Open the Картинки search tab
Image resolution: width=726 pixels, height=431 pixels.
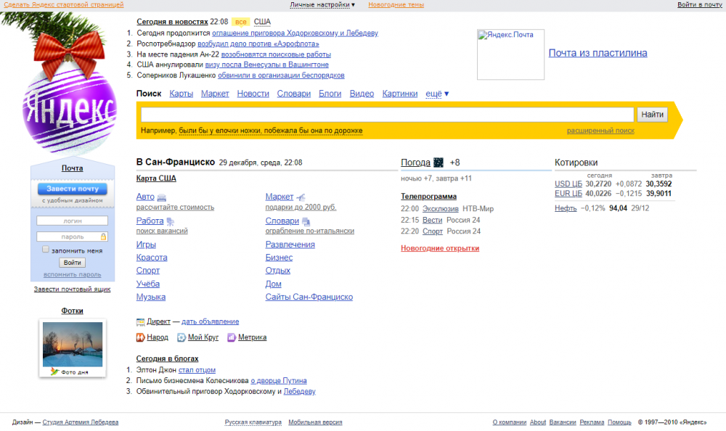400,94
